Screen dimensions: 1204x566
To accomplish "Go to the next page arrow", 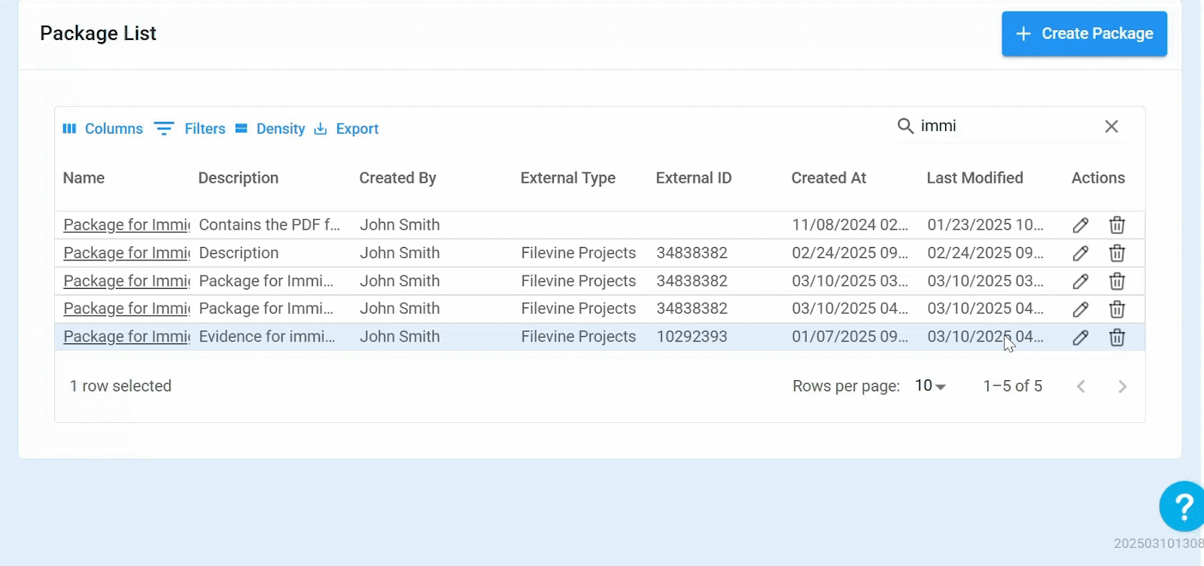I will tap(1122, 386).
